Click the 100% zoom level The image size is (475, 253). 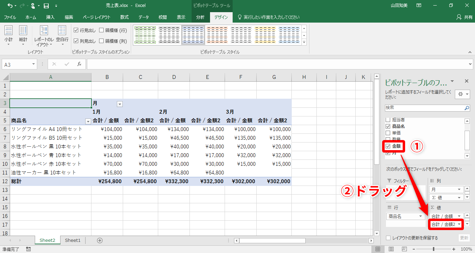point(466,249)
